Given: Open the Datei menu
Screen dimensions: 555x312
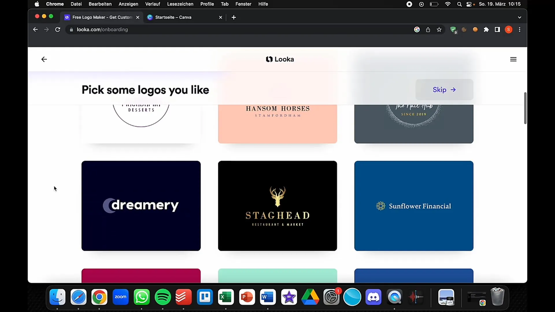Looking at the screenshot, I should pos(76,4).
